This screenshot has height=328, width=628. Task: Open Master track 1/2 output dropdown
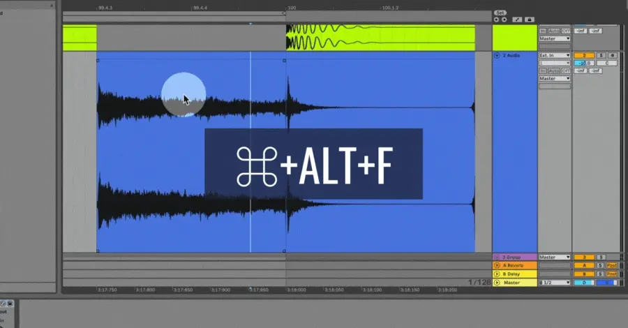555,283
